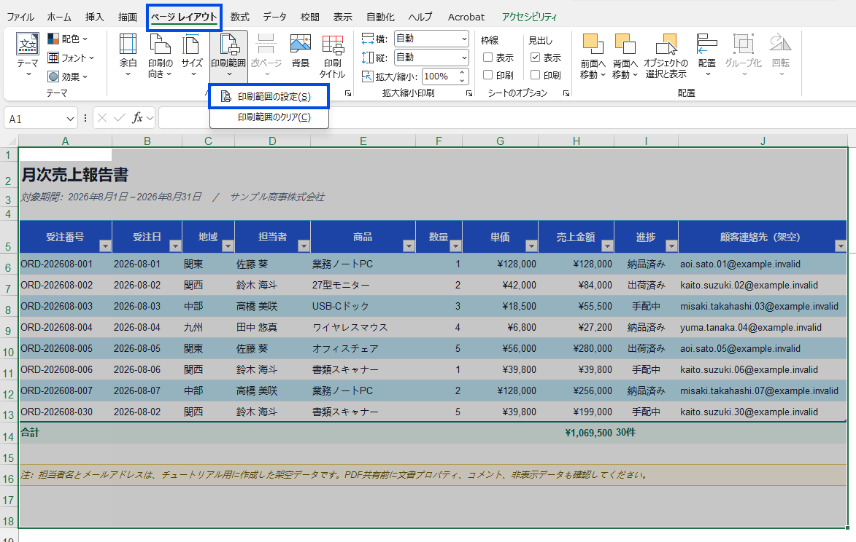Open the 配色 colors option
Image resolution: width=856 pixels, height=542 pixels.
coord(67,39)
